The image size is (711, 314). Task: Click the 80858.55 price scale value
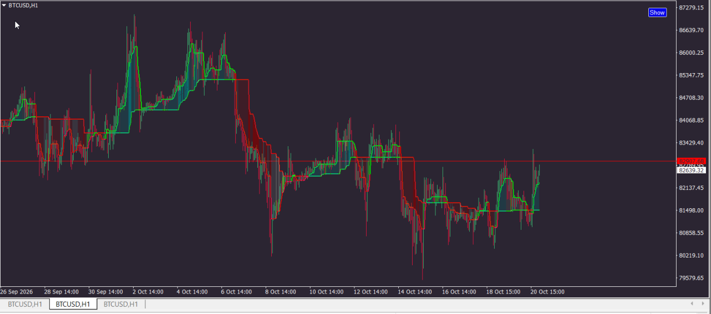pyautogui.click(x=691, y=233)
